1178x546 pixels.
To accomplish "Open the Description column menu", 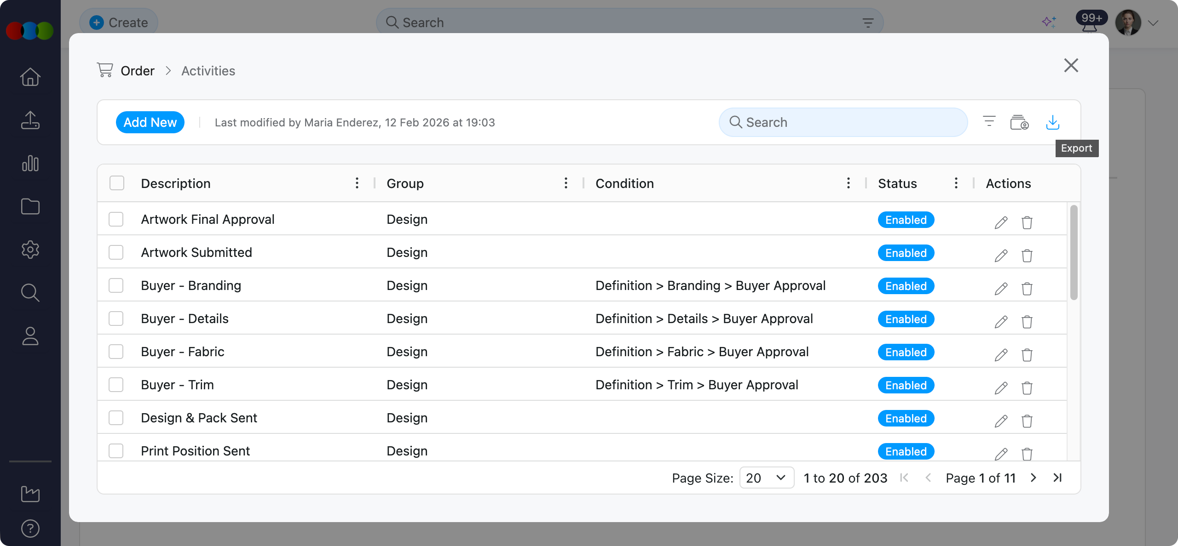I will pos(357,183).
